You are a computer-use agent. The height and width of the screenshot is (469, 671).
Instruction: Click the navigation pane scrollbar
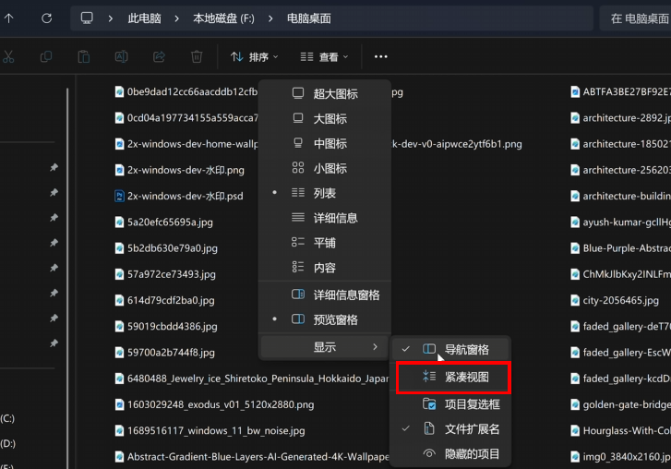(x=67, y=278)
